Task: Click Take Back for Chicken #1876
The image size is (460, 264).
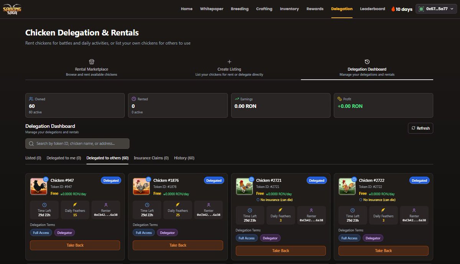Action: pos(177,245)
